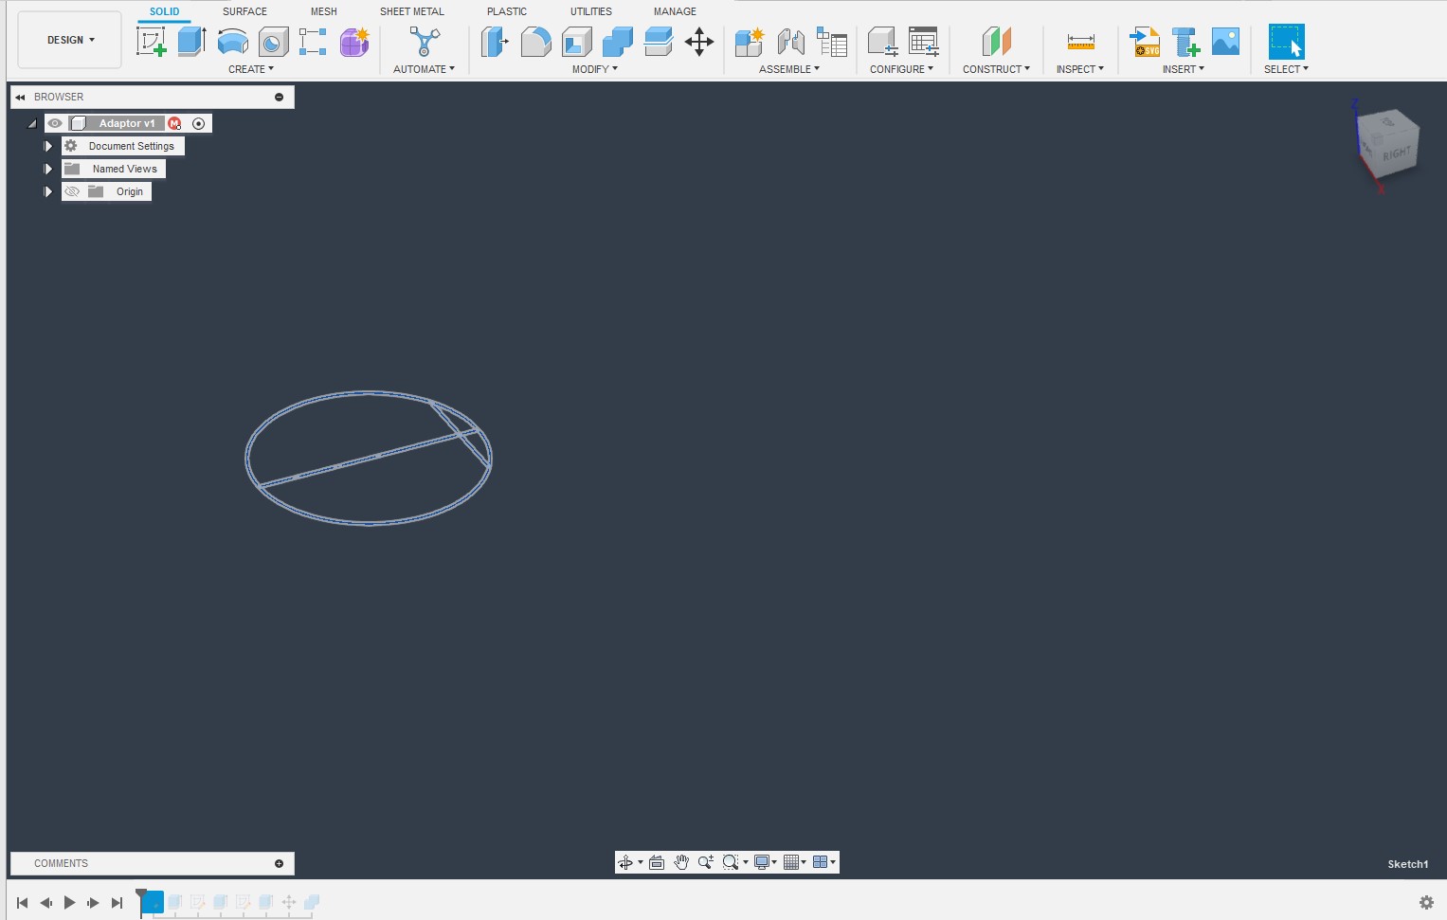
Task: Step timeline back one feature
Action: 45,903
